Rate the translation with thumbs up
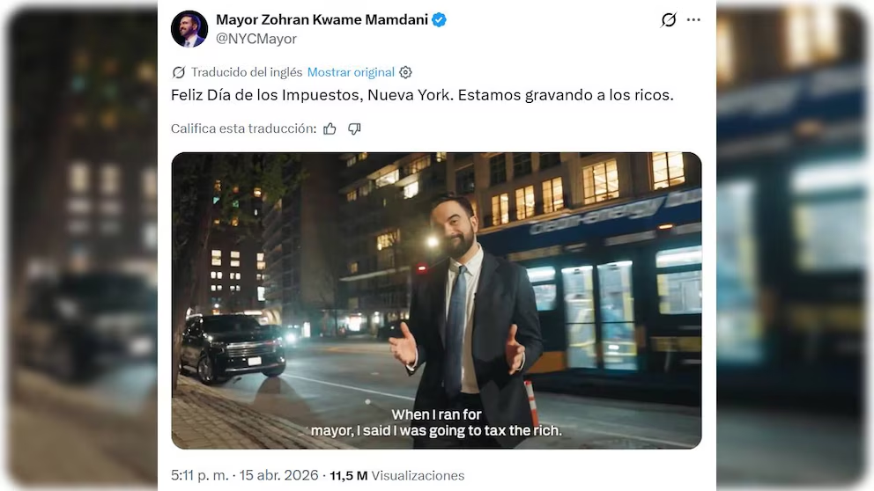 click(330, 129)
